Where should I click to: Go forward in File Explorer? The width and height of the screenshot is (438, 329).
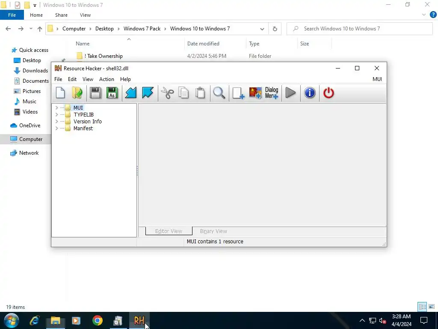click(x=21, y=29)
